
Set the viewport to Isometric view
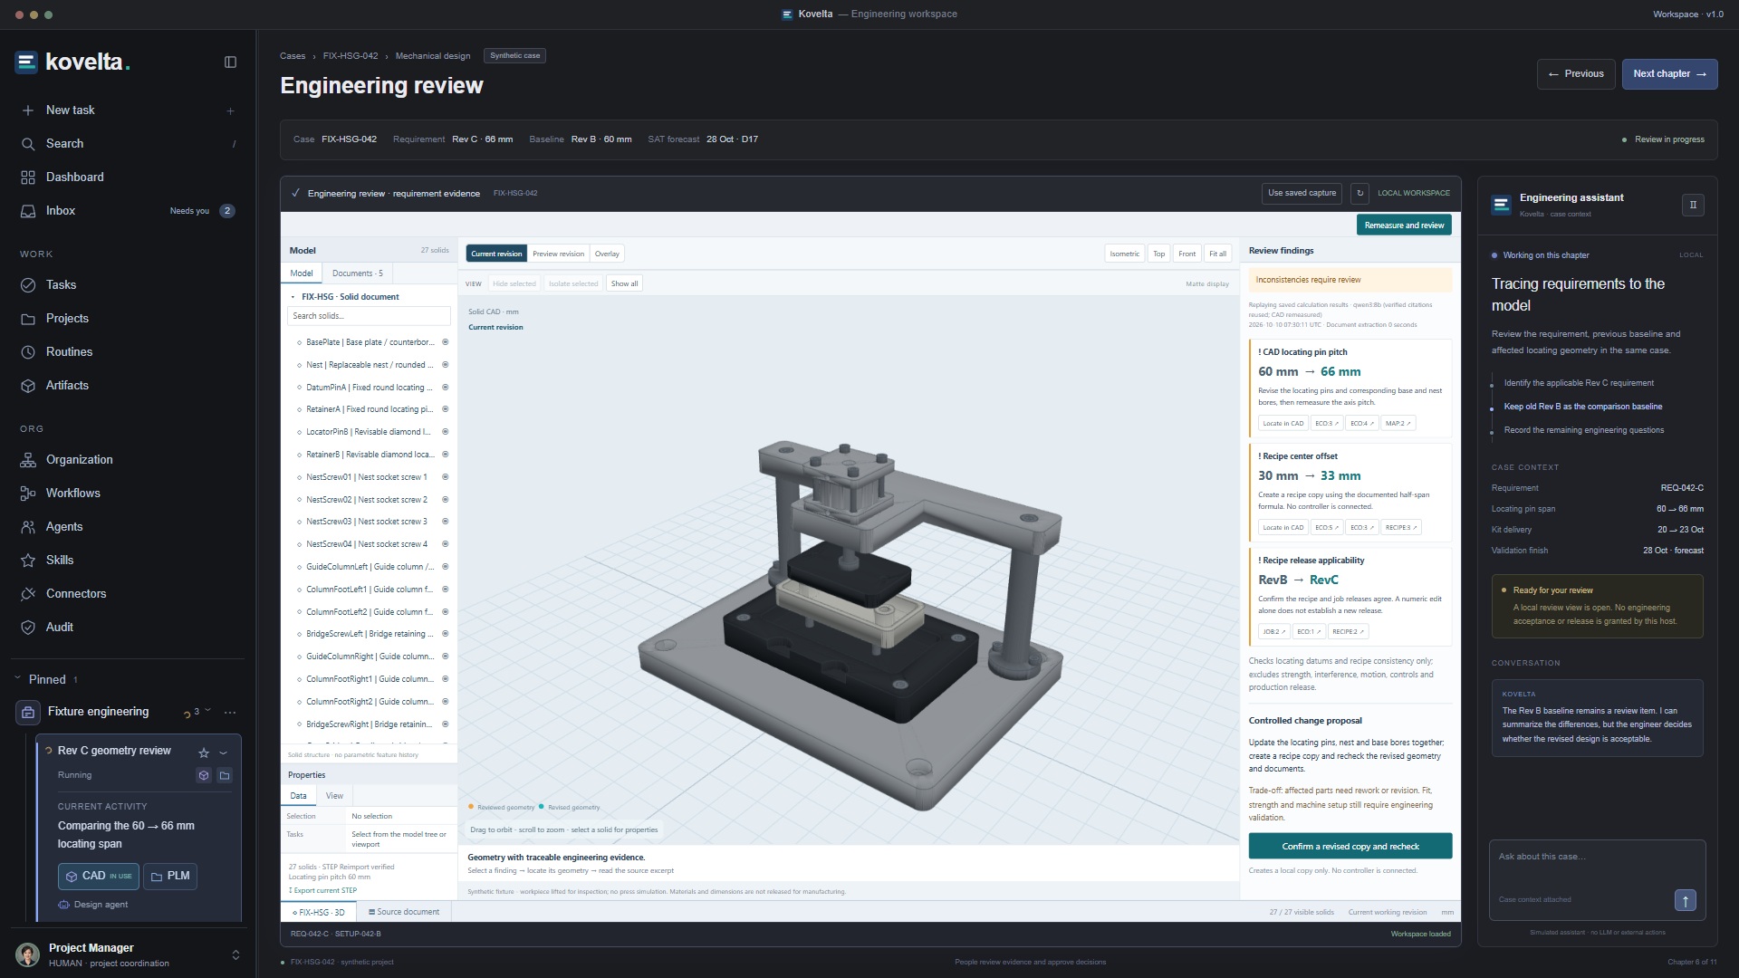pyautogui.click(x=1125, y=254)
